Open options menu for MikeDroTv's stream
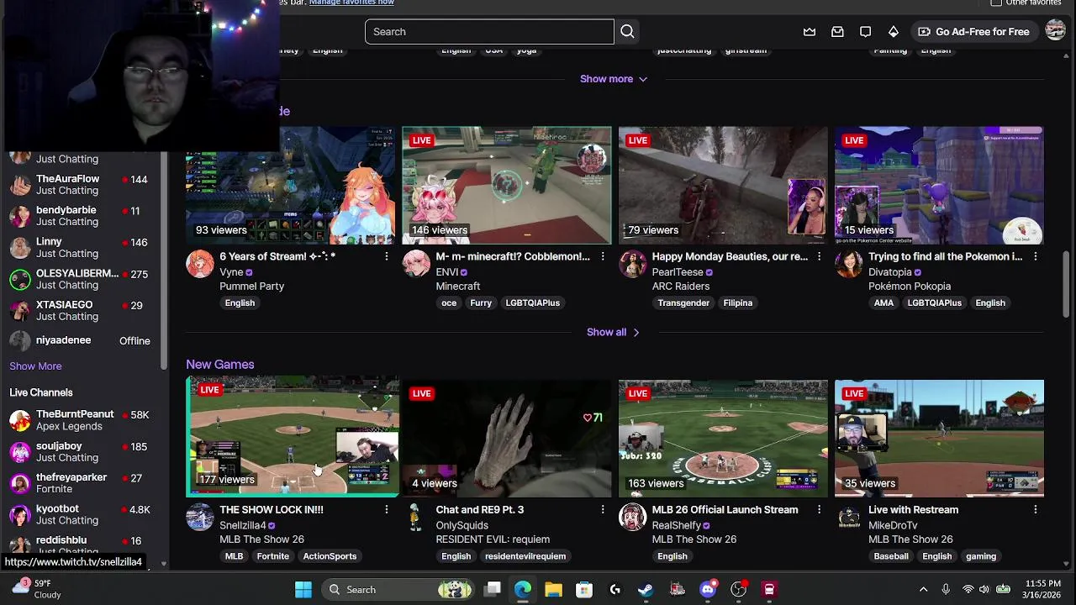1076x605 pixels. [x=1035, y=509]
